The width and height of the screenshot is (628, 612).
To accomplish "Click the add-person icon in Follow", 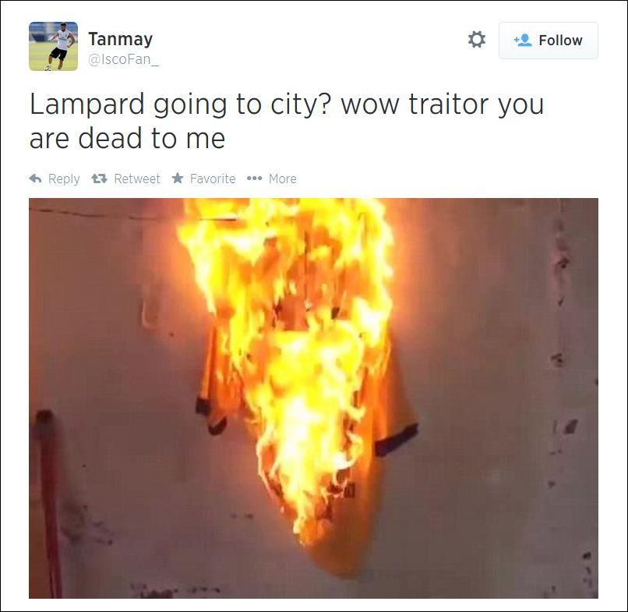I will (x=523, y=40).
